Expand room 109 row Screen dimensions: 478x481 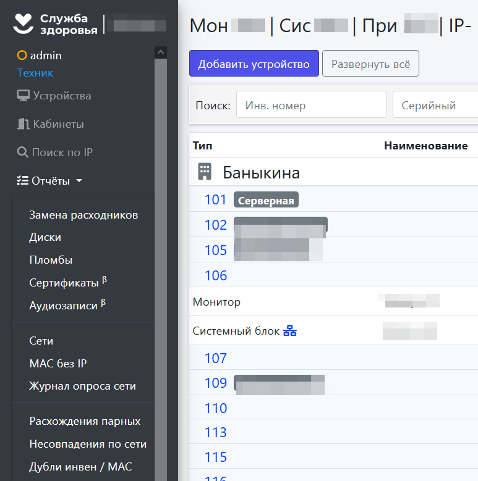pyautogui.click(x=216, y=383)
